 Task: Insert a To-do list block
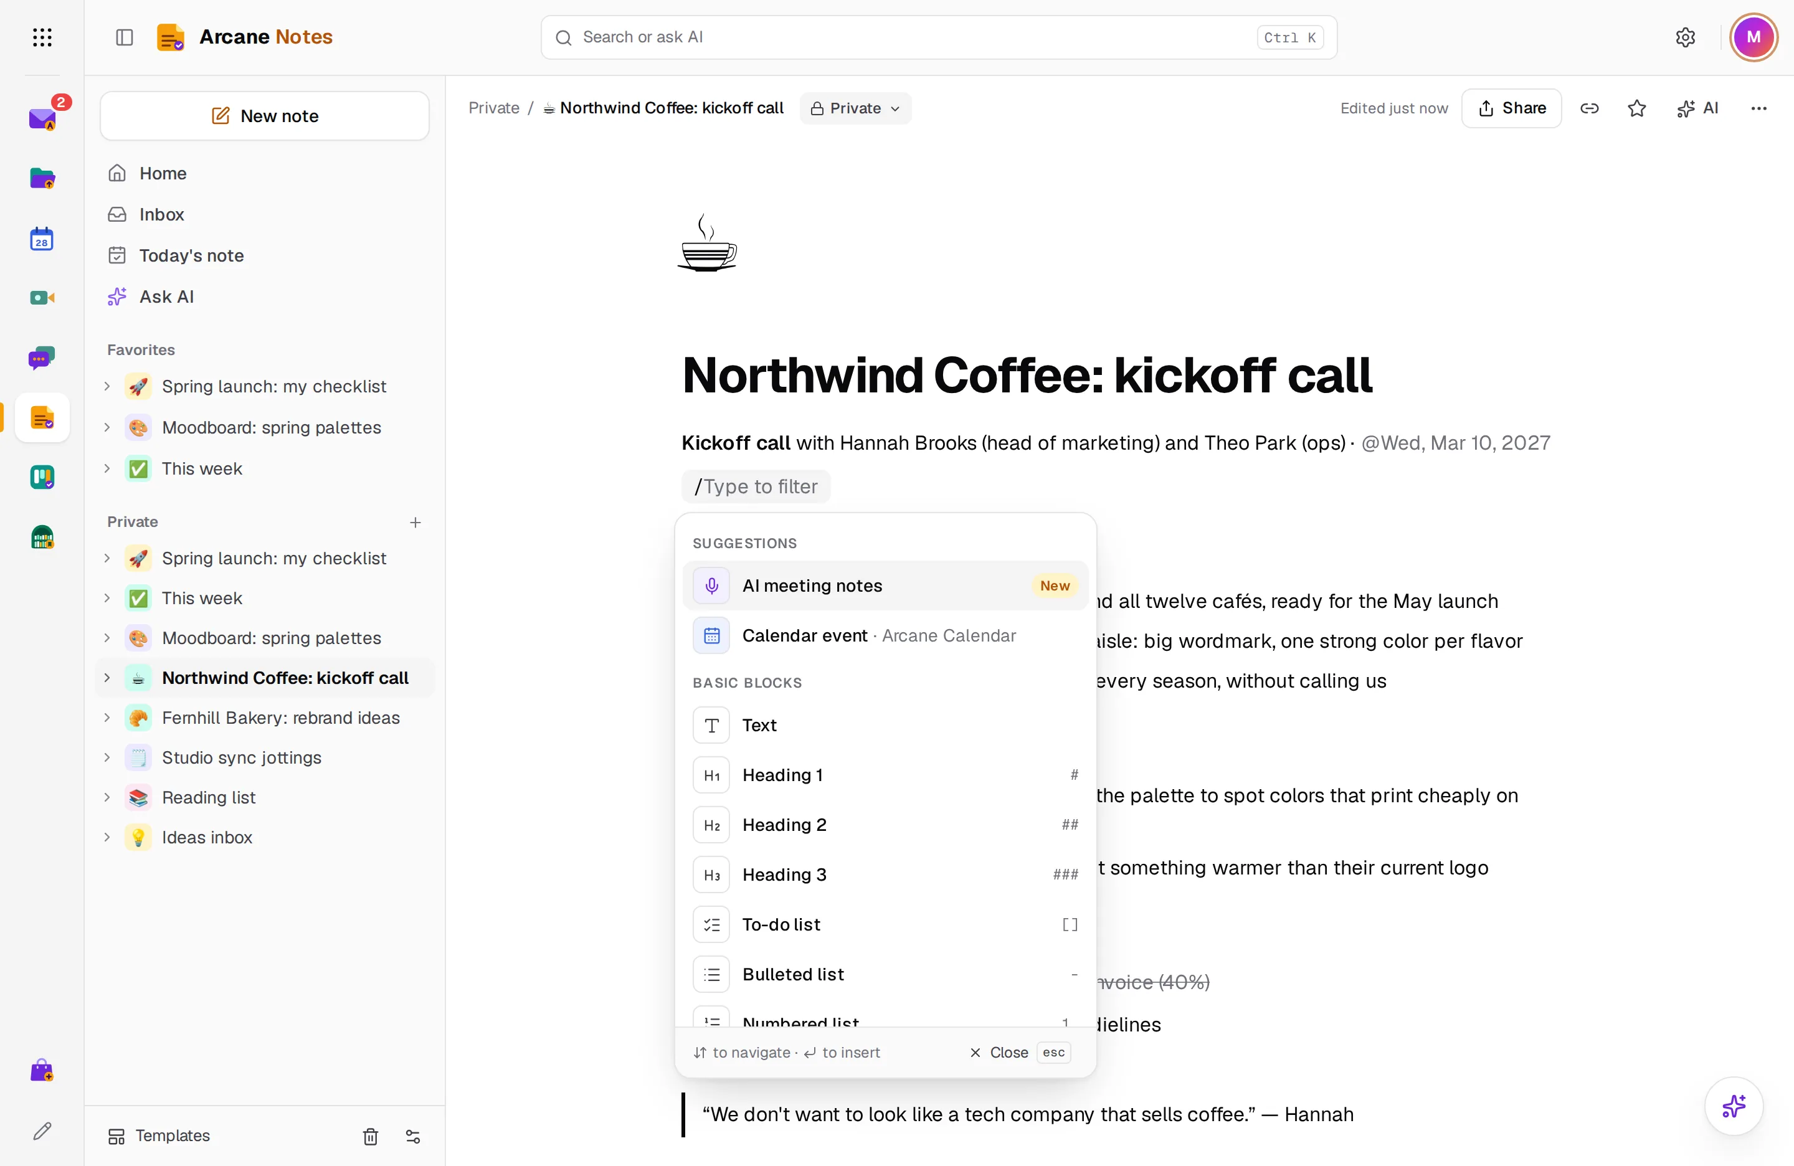[885, 924]
